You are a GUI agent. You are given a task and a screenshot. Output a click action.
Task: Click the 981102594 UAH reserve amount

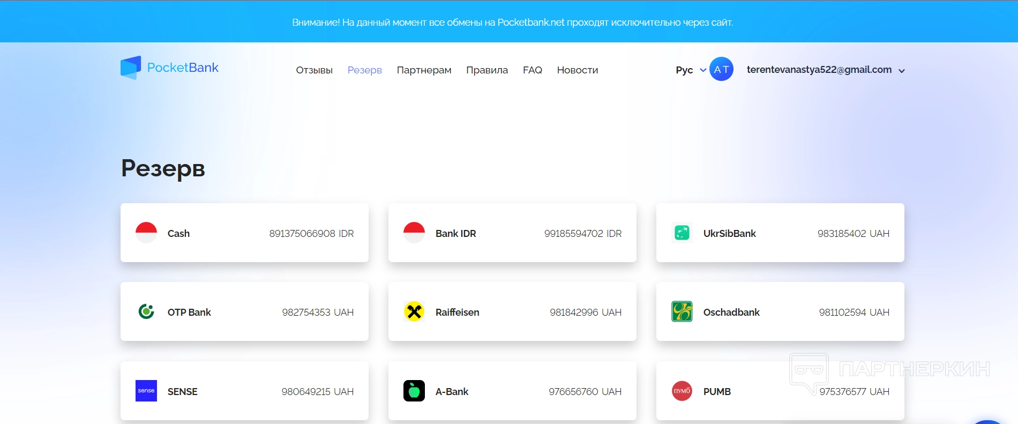pyautogui.click(x=854, y=312)
